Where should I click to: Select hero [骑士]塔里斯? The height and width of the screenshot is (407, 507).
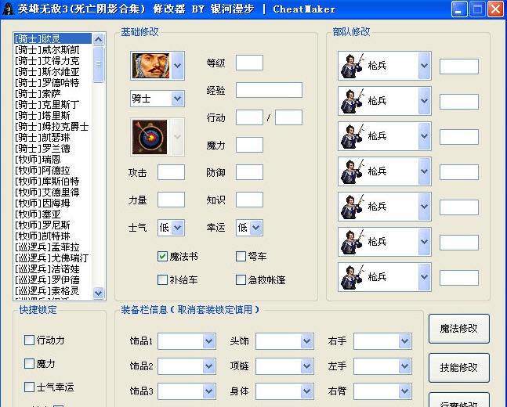53,116
